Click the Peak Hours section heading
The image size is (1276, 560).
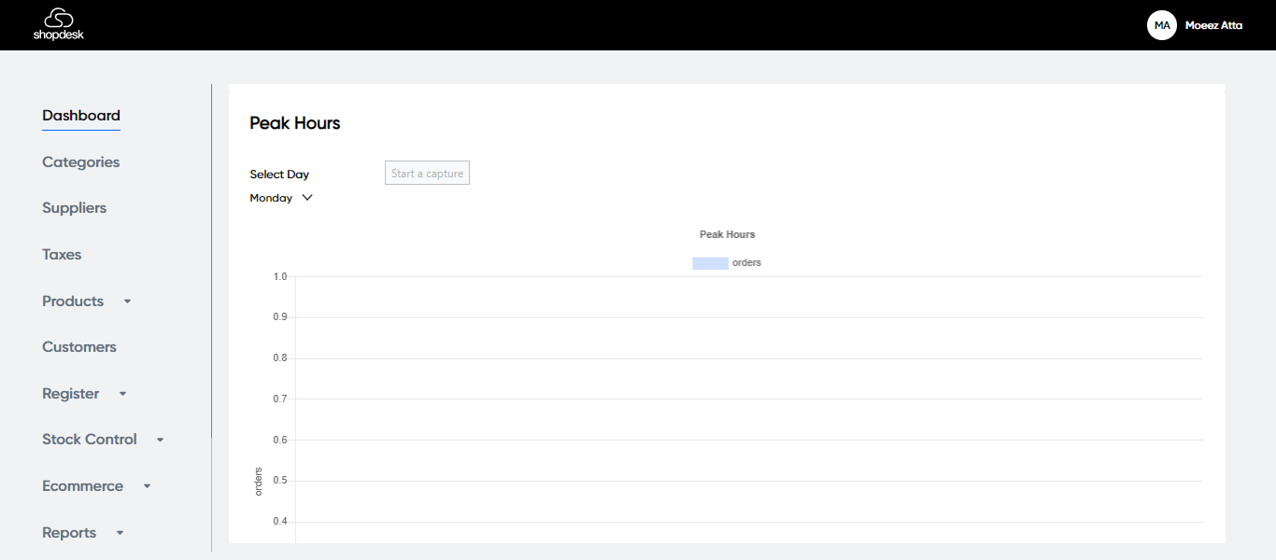pyautogui.click(x=294, y=123)
